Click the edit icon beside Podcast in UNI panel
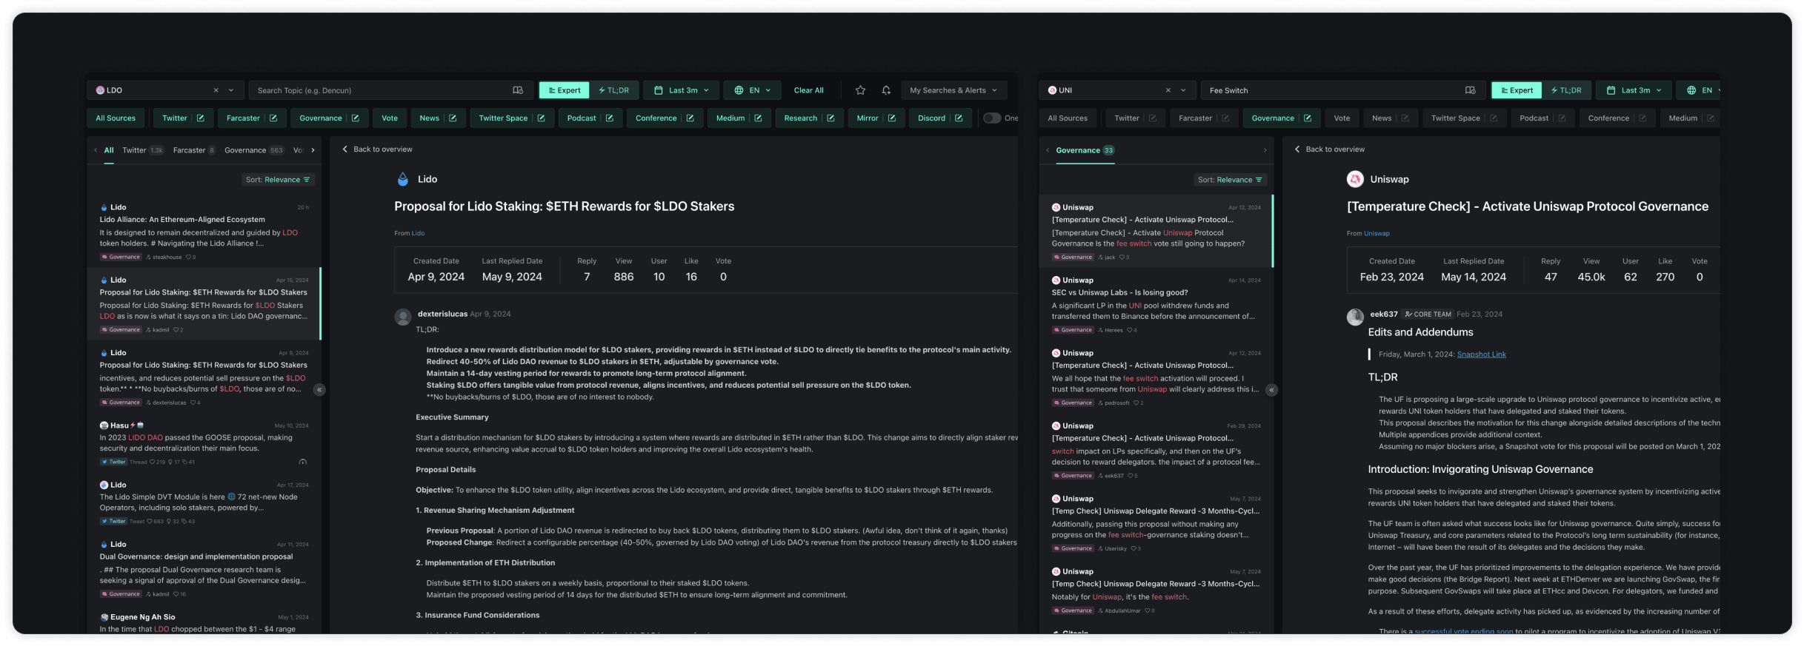Image resolution: width=1804 pixels, height=646 pixels. (1562, 118)
